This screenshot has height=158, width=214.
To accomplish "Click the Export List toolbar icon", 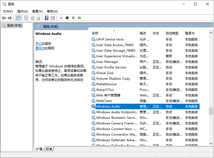I will (38, 18).
